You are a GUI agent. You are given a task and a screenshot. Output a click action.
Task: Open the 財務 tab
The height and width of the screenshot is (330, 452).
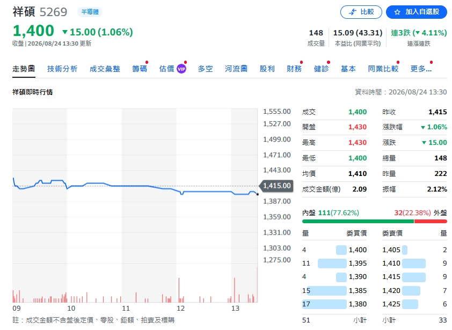pyautogui.click(x=294, y=69)
